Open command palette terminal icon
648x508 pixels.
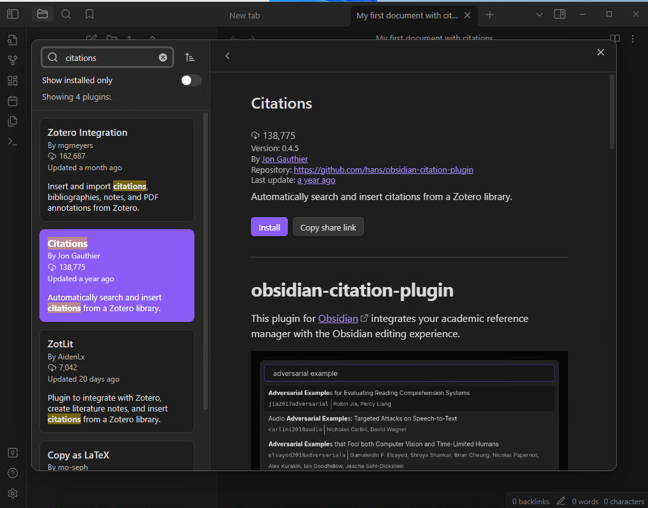(x=13, y=142)
